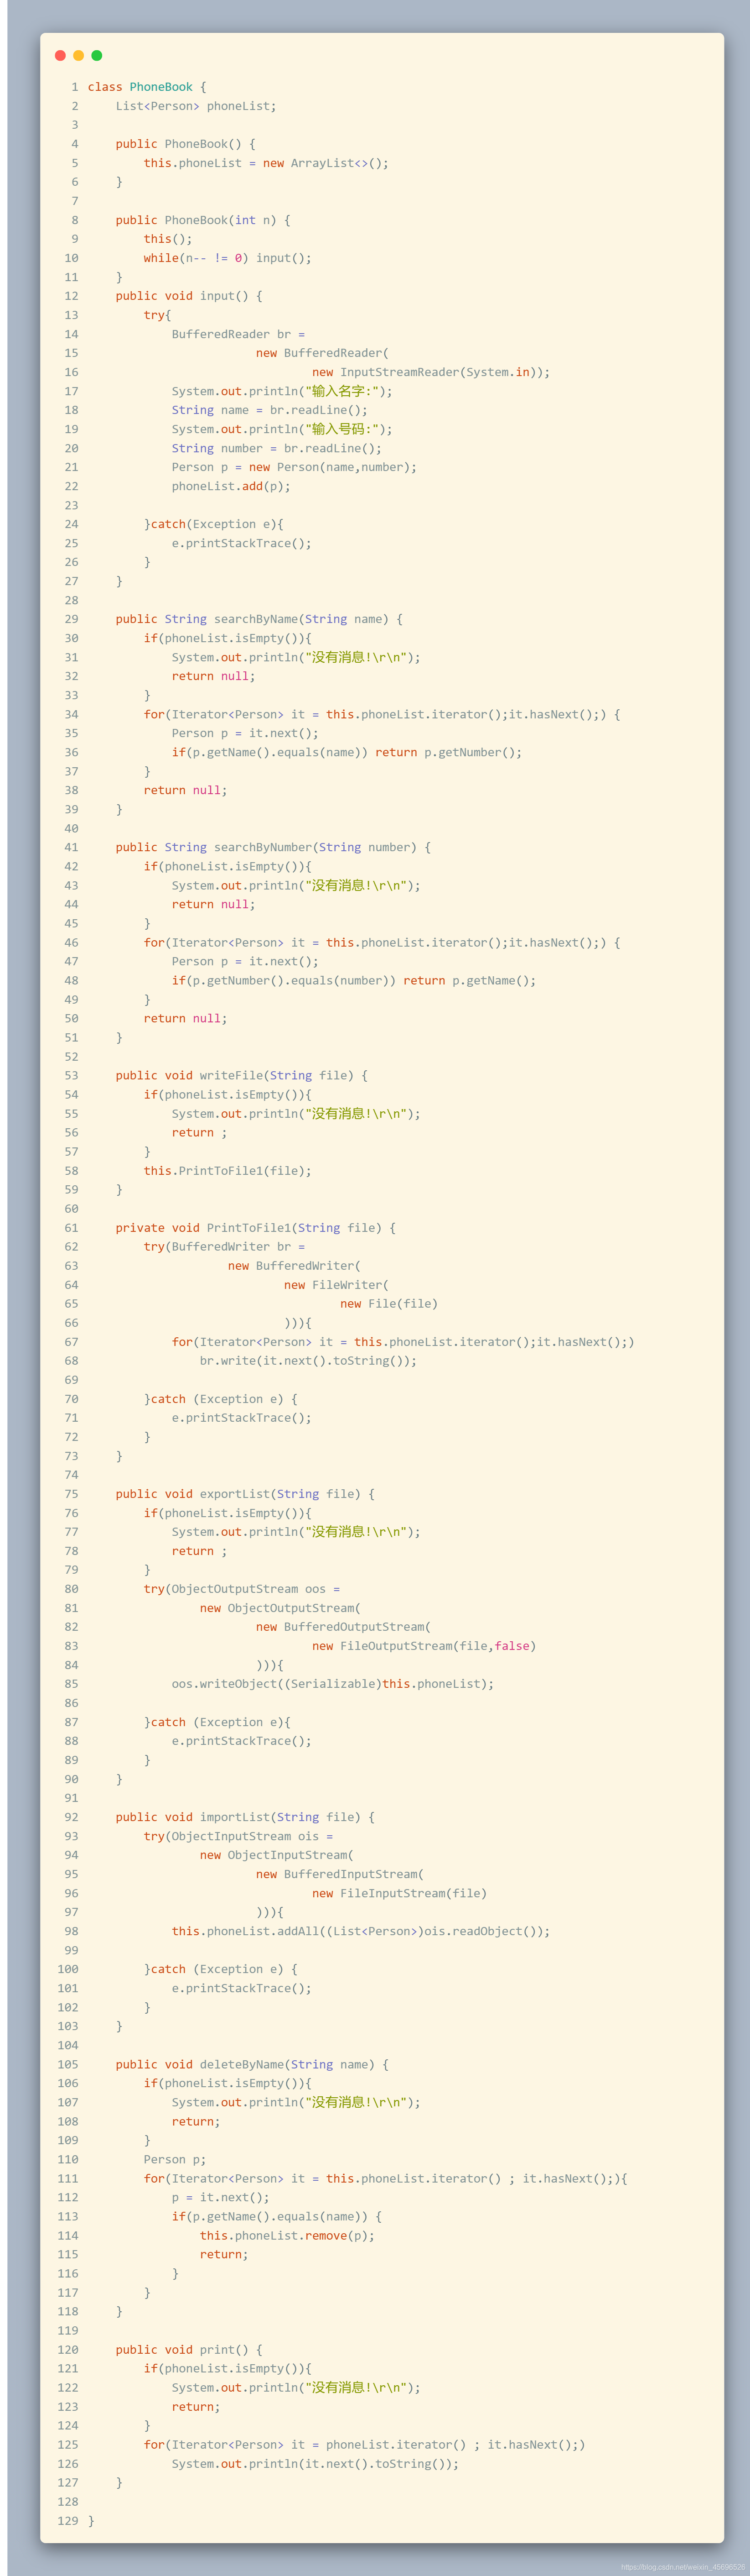The width and height of the screenshot is (750, 2576).
Task: Click line number 60 in the gutter
Action: click(71, 1208)
